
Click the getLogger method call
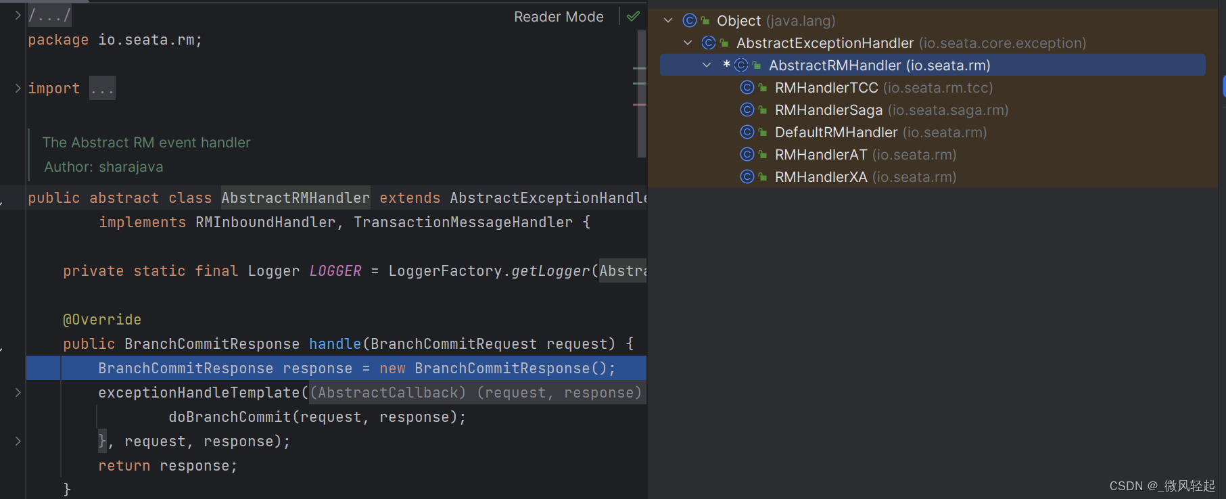click(550, 271)
